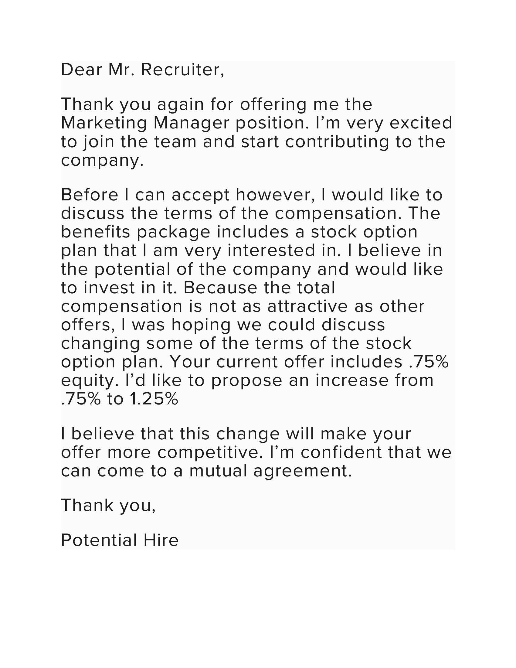Click the greeting 'Dear Mr. Recruiter,'
The width and height of the screenshot is (516, 668).
[x=143, y=70]
